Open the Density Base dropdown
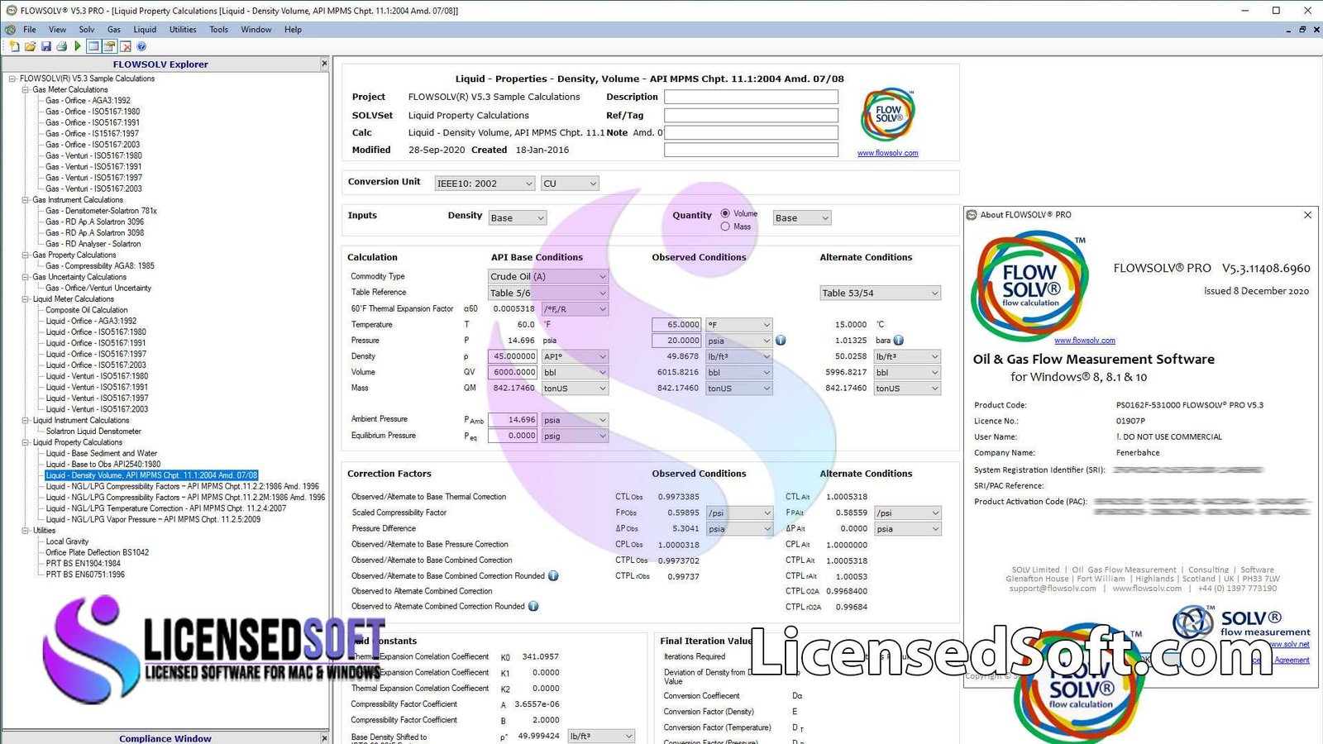The width and height of the screenshot is (1323, 744). click(x=518, y=218)
